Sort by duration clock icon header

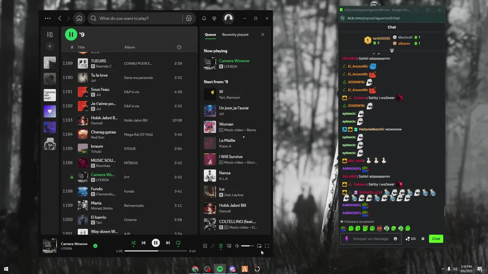coord(179,47)
